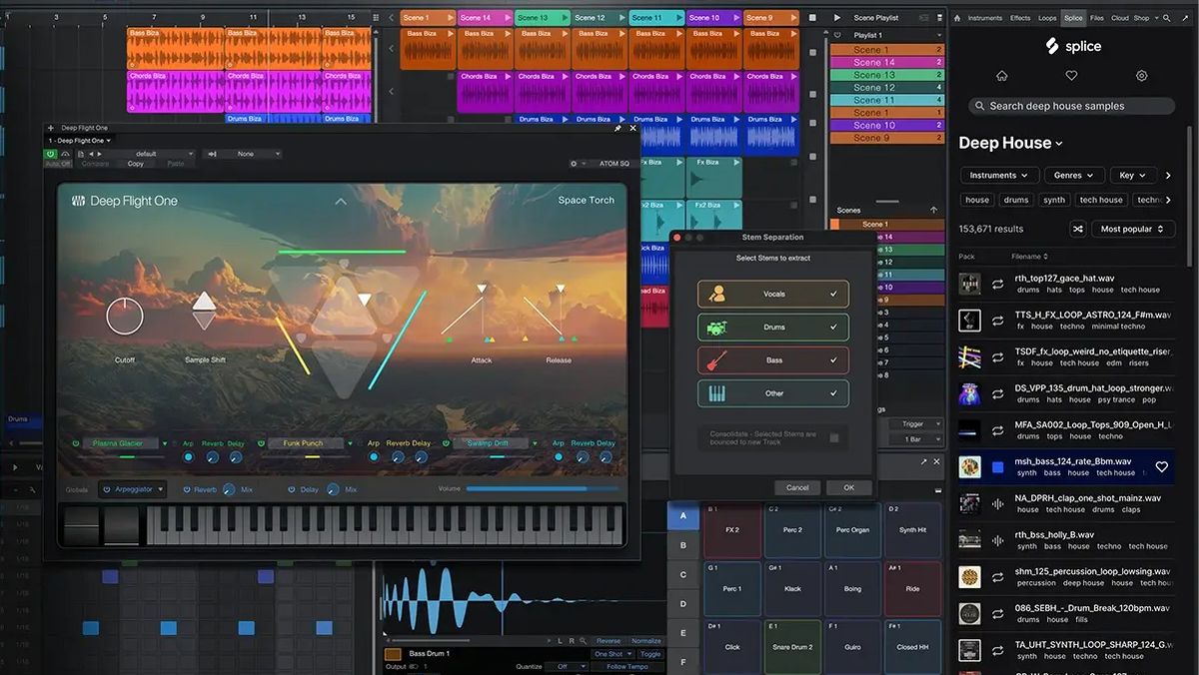Expand the Genres filter dropdown
Image resolution: width=1199 pixels, height=675 pixels.
point(1074,175)
